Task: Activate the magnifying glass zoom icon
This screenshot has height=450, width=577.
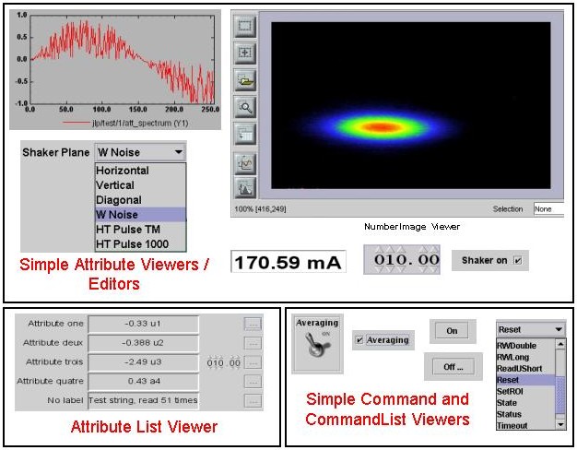Action: 244,108
